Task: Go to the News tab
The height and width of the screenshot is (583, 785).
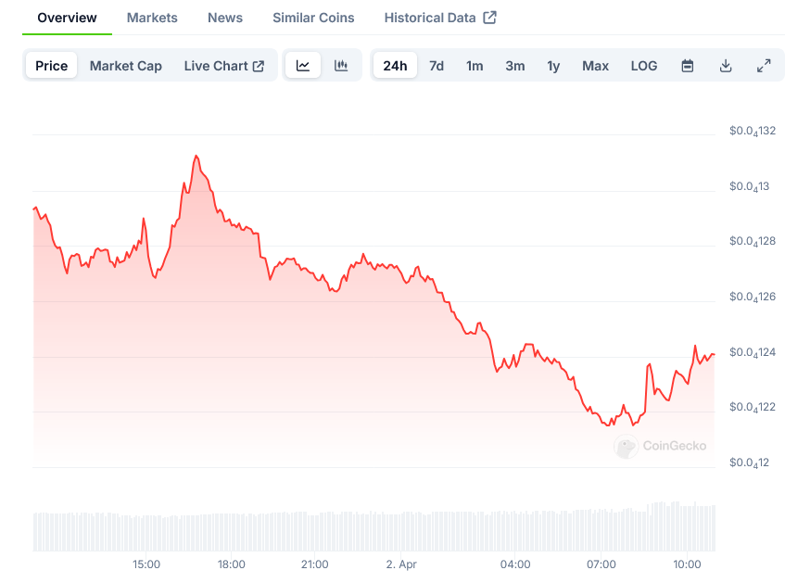Action: pyautogui.click(x=225, y=18)
